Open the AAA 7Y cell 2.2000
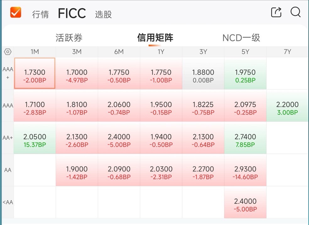Viewport: 309px width, 225px height. 287,105
